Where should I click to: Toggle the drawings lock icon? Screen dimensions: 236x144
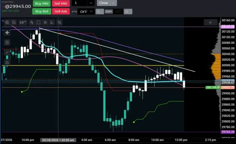point(7,62)
